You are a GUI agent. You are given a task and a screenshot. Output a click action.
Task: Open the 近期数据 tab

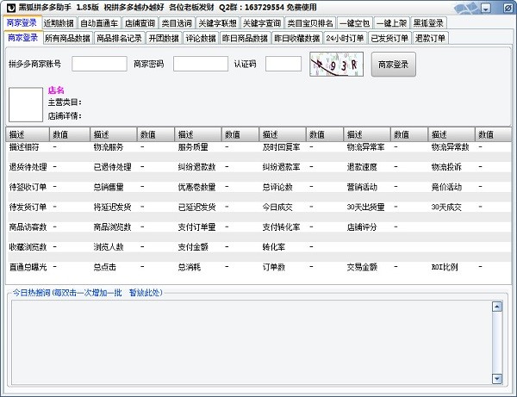tap(58, 23)
